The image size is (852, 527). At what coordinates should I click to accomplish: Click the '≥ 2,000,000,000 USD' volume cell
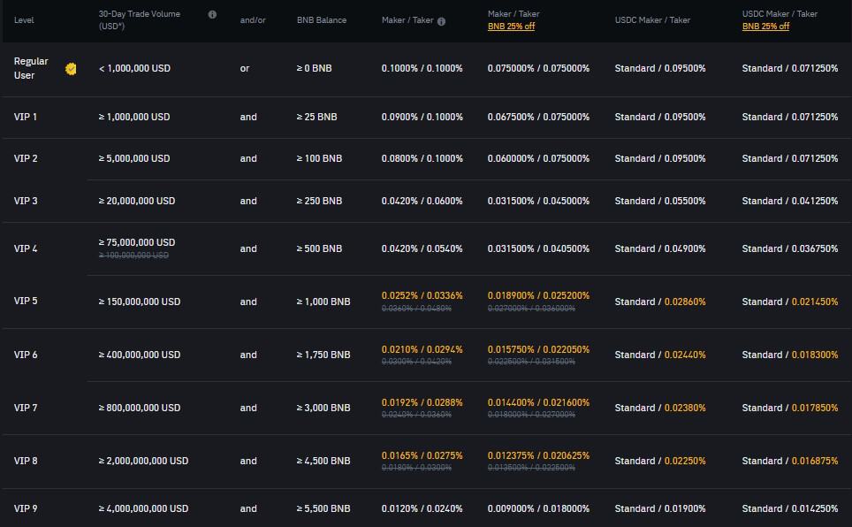point(143,461)
